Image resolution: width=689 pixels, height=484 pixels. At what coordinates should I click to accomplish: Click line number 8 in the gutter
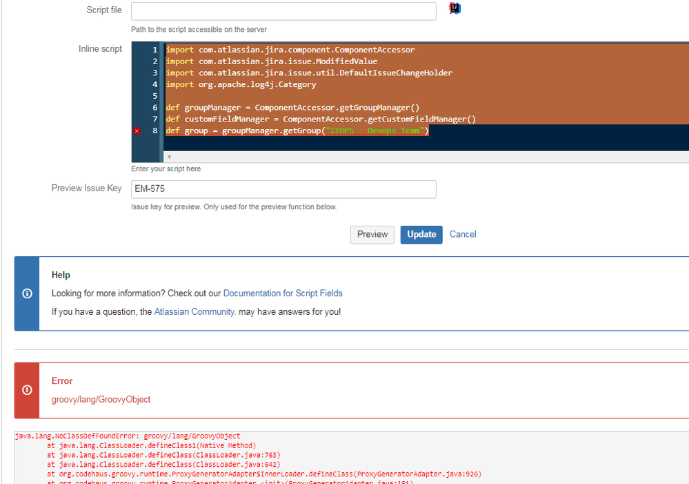pos(154,130)
